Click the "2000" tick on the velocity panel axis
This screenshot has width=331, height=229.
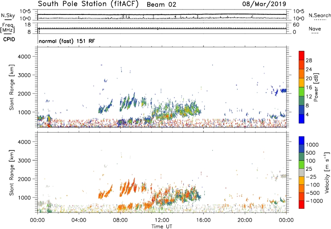tap(24, 179)
